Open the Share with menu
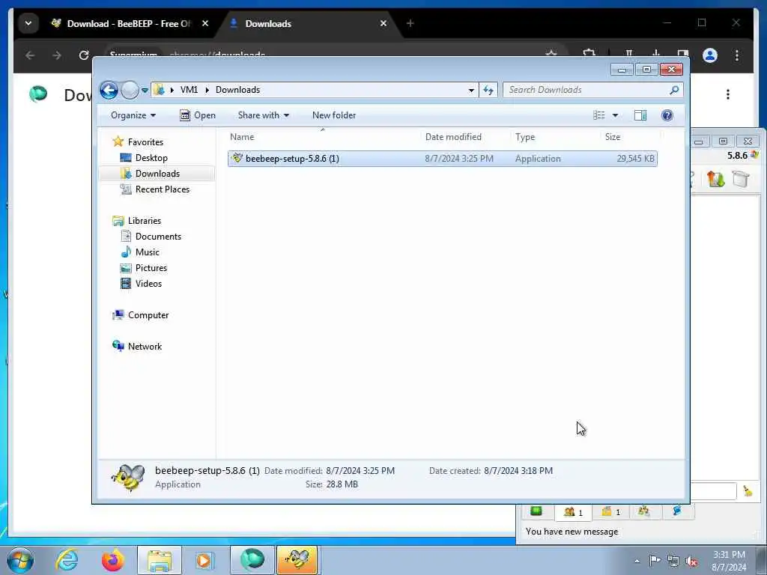767x575 pixels. [264, 115]
